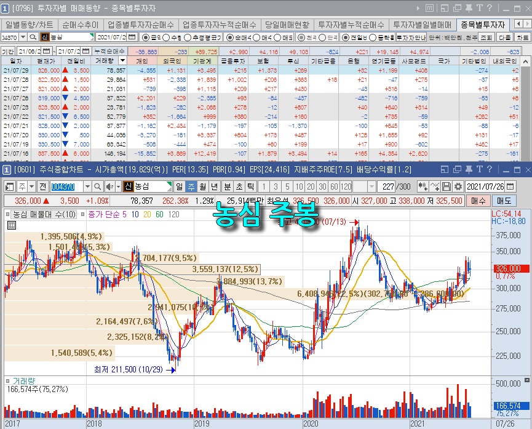
Task: Click search magnifier in chart toolbar
Action: point(97,186)
